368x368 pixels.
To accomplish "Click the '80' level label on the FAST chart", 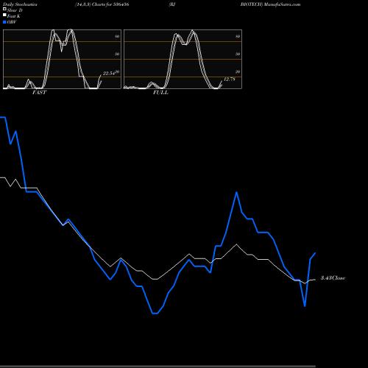I will [117, 36].
